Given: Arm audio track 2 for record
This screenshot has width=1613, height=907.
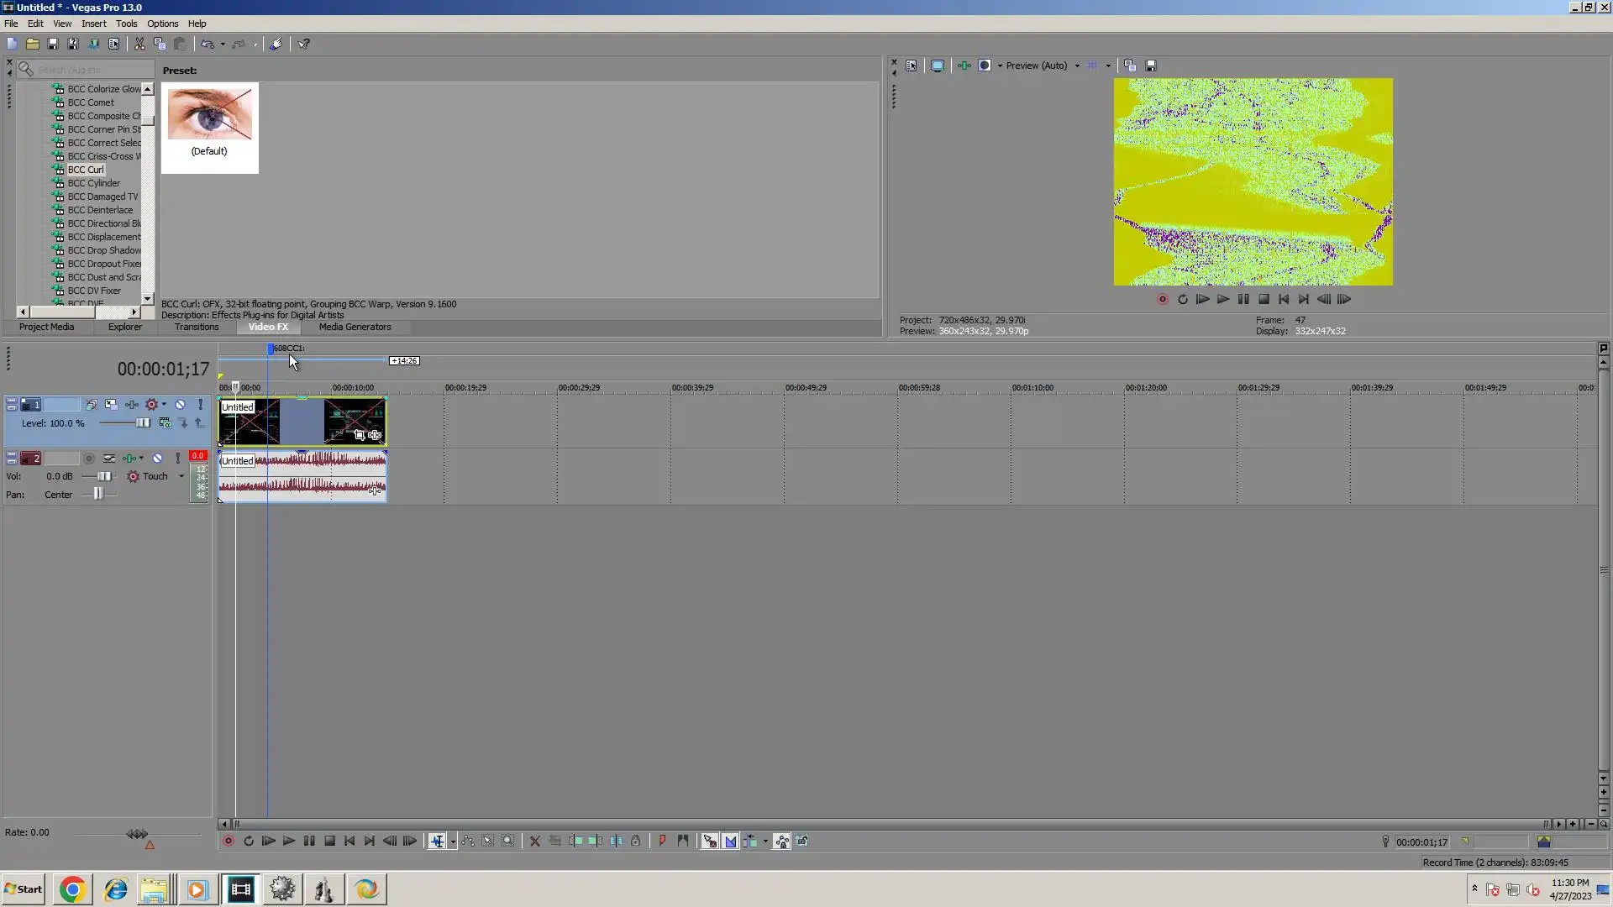Looking at the screenshot, I should 89,459.
